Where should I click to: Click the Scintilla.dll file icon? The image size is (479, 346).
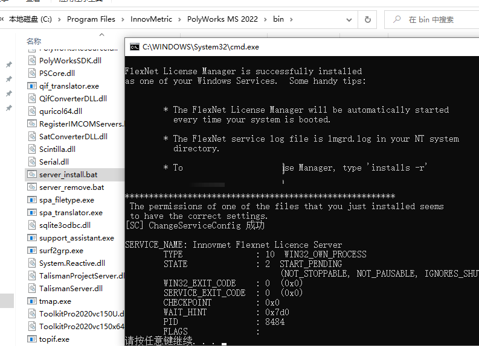coord(32,149)
